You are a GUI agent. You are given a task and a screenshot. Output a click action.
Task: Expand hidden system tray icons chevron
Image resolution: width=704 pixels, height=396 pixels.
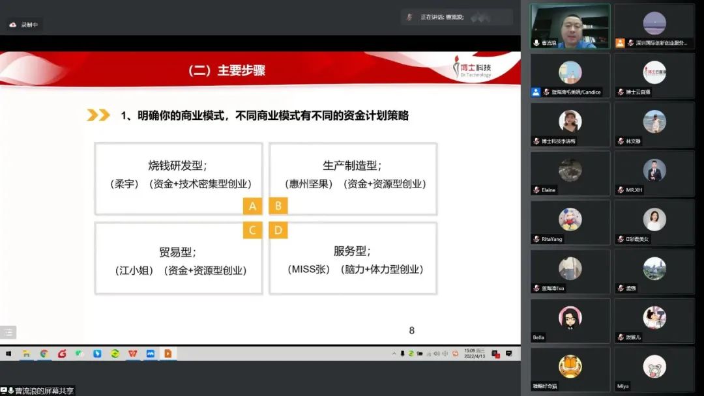tap(394, 354)
